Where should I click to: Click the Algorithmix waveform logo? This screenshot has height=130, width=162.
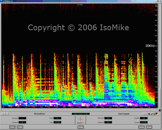pos(80,120)
